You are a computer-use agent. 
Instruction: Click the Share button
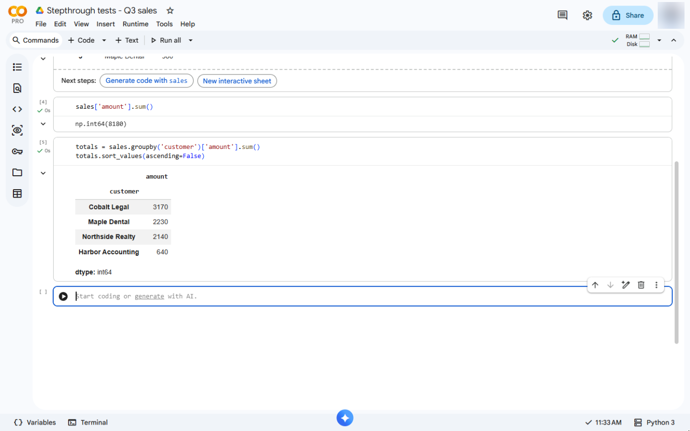[628, 15]
